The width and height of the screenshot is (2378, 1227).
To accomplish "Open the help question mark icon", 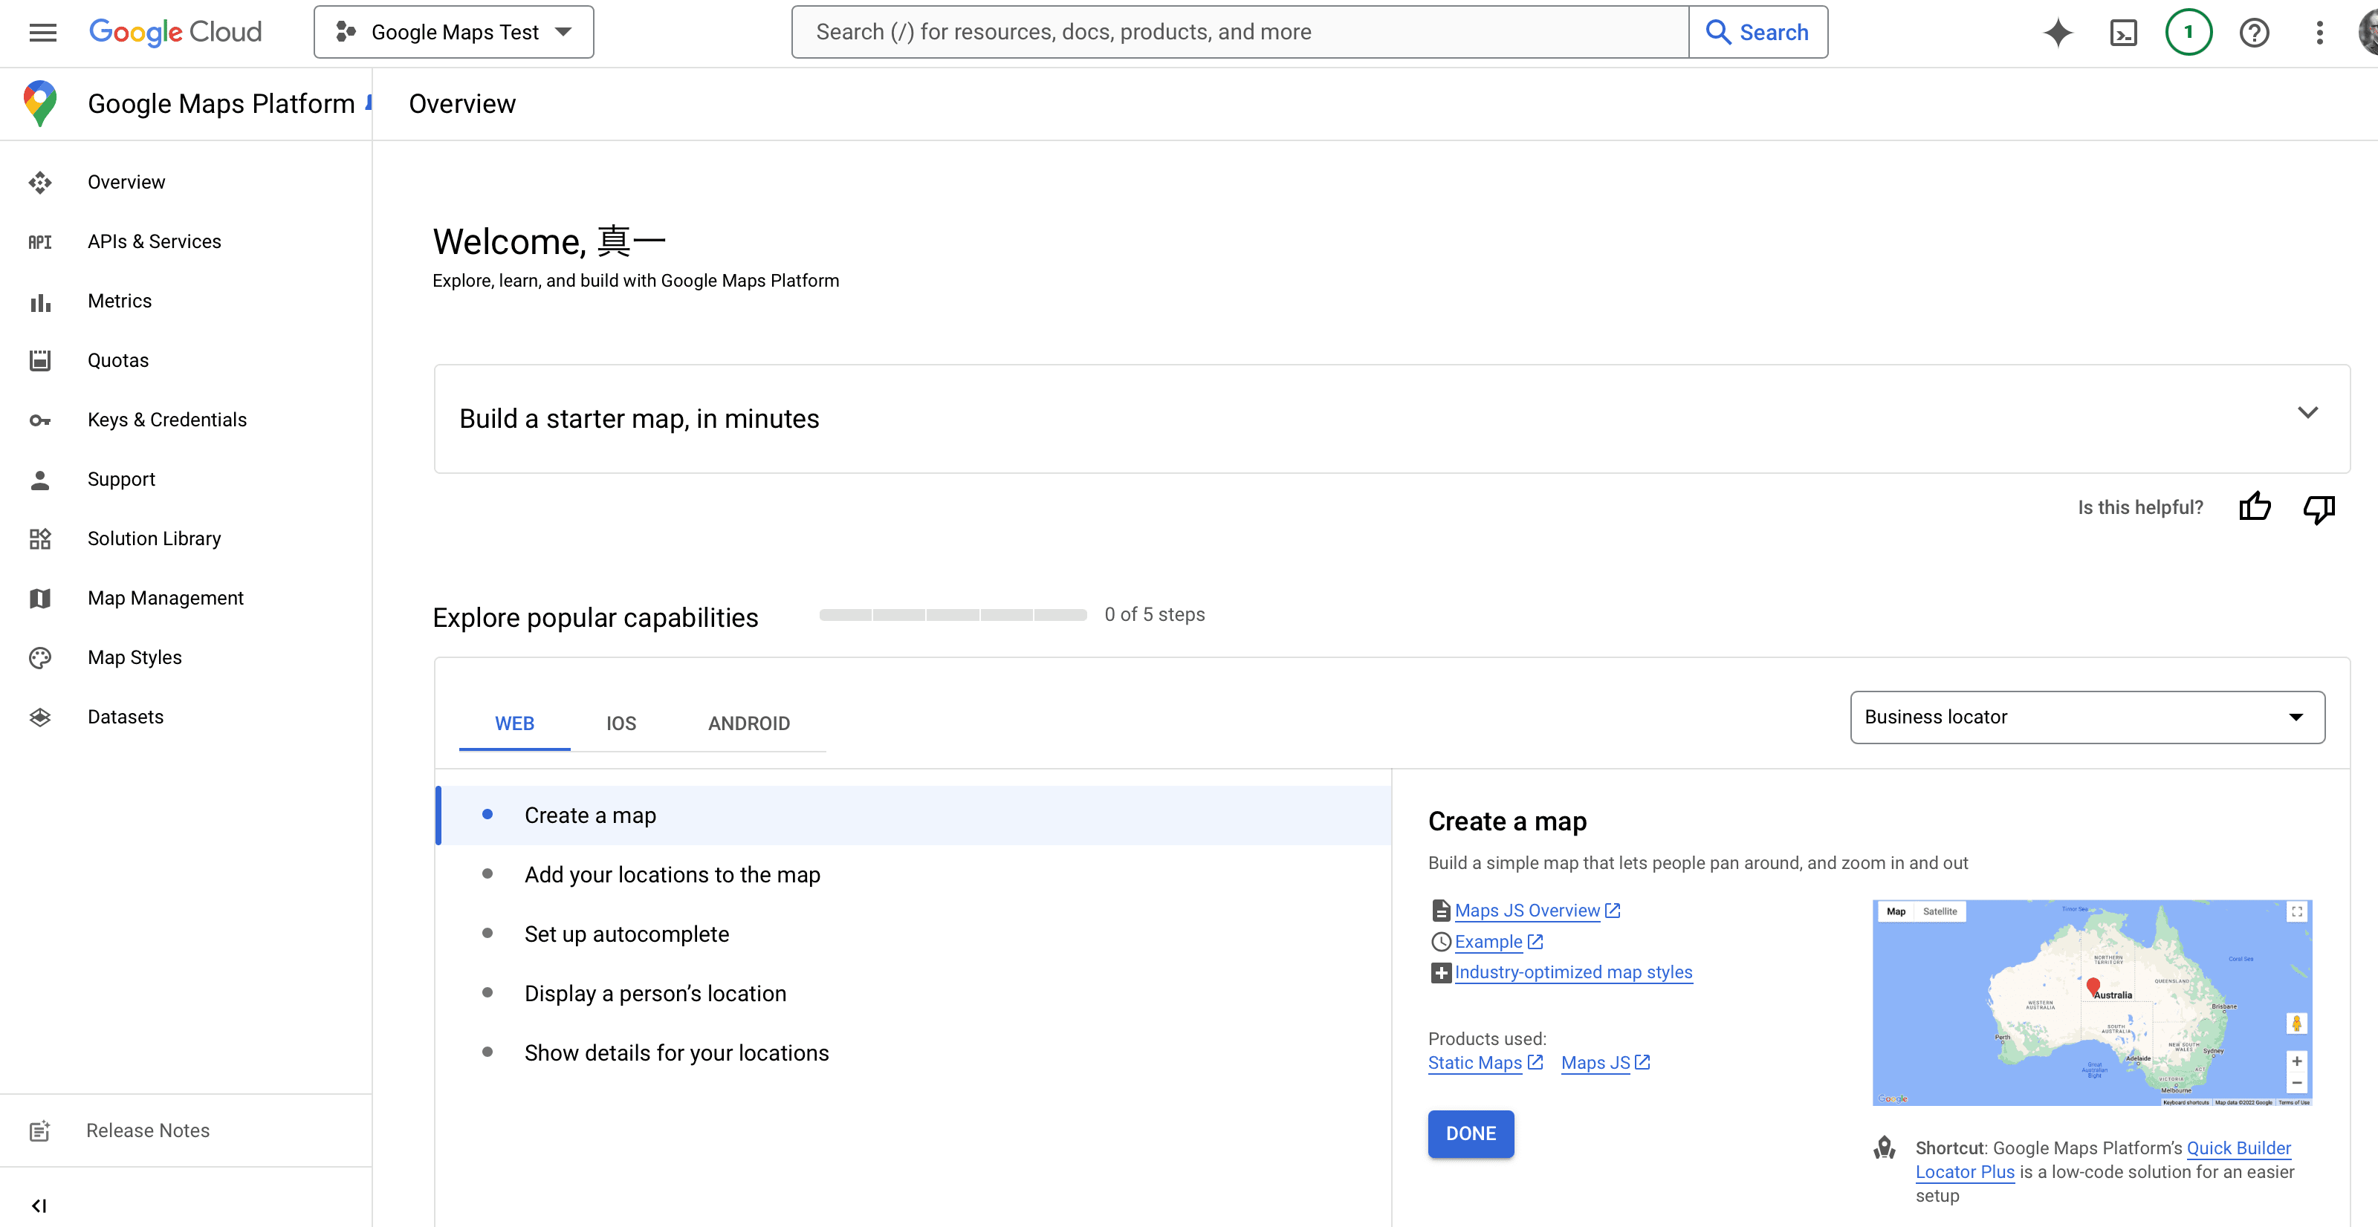I will point(2253,33).
